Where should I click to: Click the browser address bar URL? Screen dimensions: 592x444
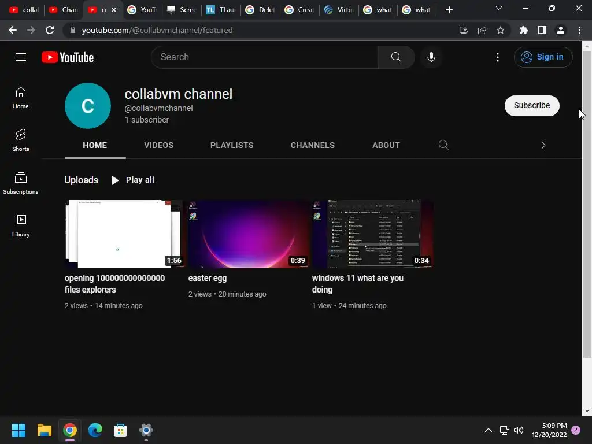coord(157,30)
